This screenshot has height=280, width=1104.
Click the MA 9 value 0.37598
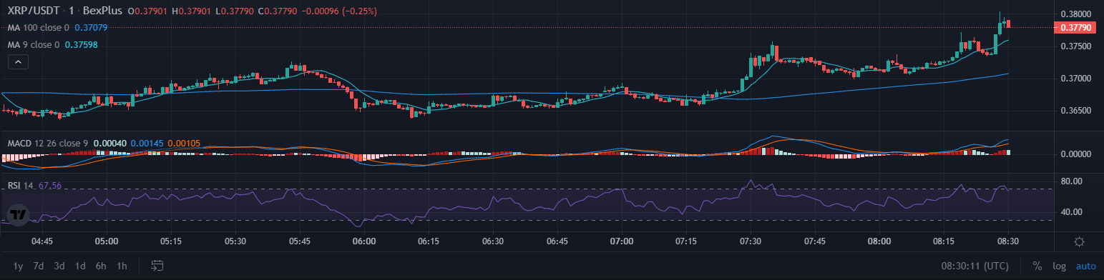(x=81, y=44)
